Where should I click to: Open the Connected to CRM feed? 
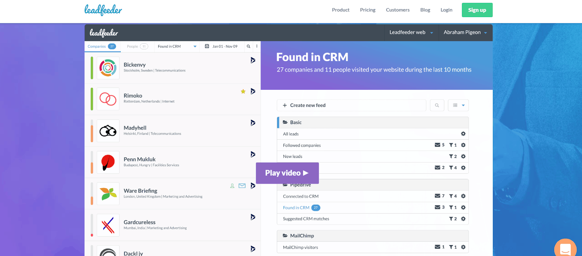[x=301, y=196]
